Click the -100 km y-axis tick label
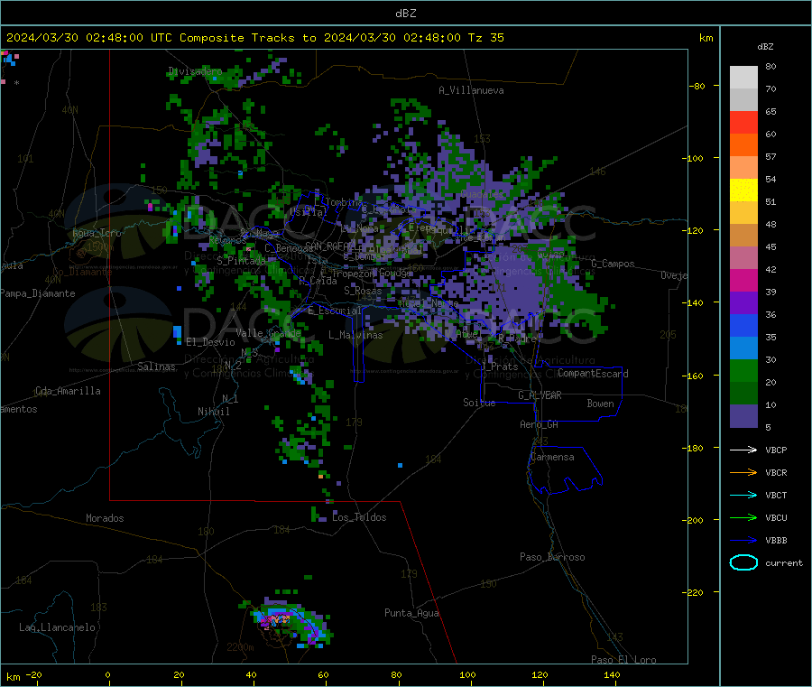The image size is (812, 687). pos(692,158)
